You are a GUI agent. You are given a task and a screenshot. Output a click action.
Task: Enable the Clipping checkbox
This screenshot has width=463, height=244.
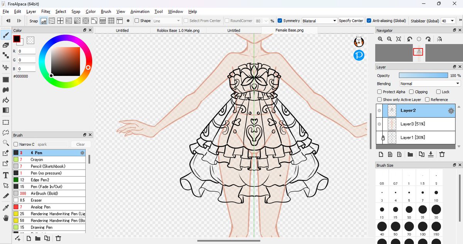coord(411,92)
